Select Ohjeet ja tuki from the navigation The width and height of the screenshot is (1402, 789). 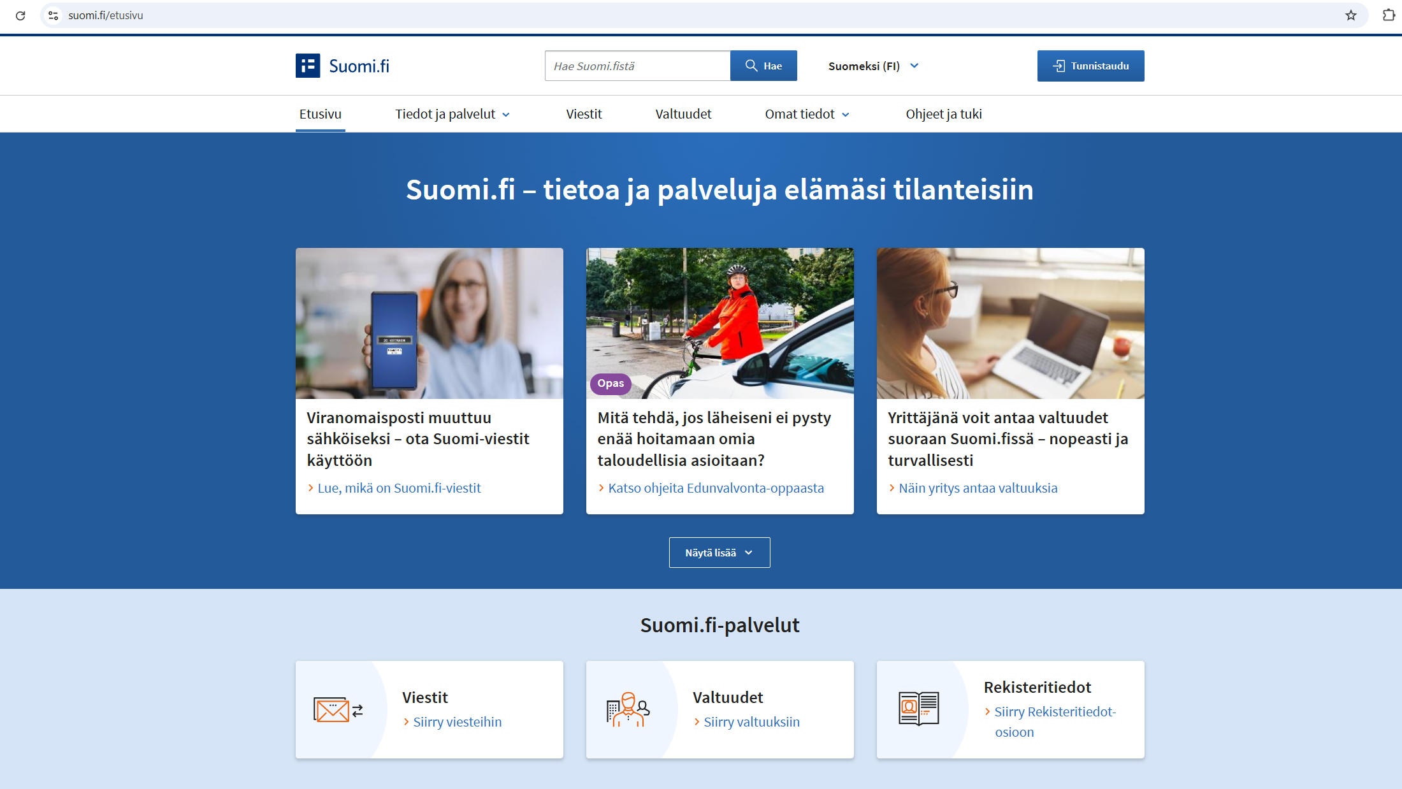click(944, 113)
